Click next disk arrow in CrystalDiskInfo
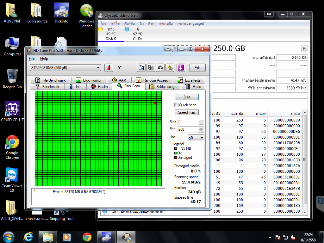324x243 pixels. click(304, 48)
